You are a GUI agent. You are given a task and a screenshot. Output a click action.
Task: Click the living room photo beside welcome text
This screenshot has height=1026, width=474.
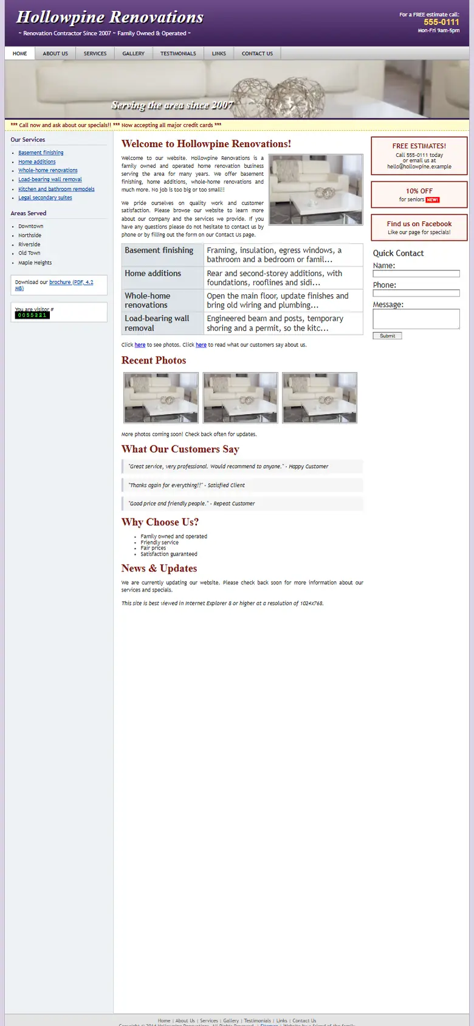[x=316, y=190]
